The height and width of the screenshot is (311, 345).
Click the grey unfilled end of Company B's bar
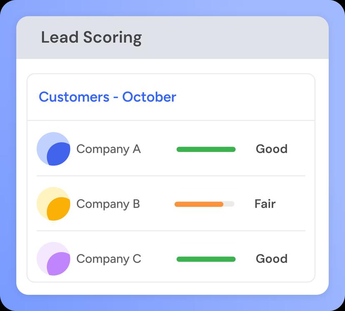pos(229,204)
